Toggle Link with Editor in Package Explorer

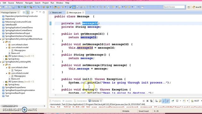pos(27,13)
